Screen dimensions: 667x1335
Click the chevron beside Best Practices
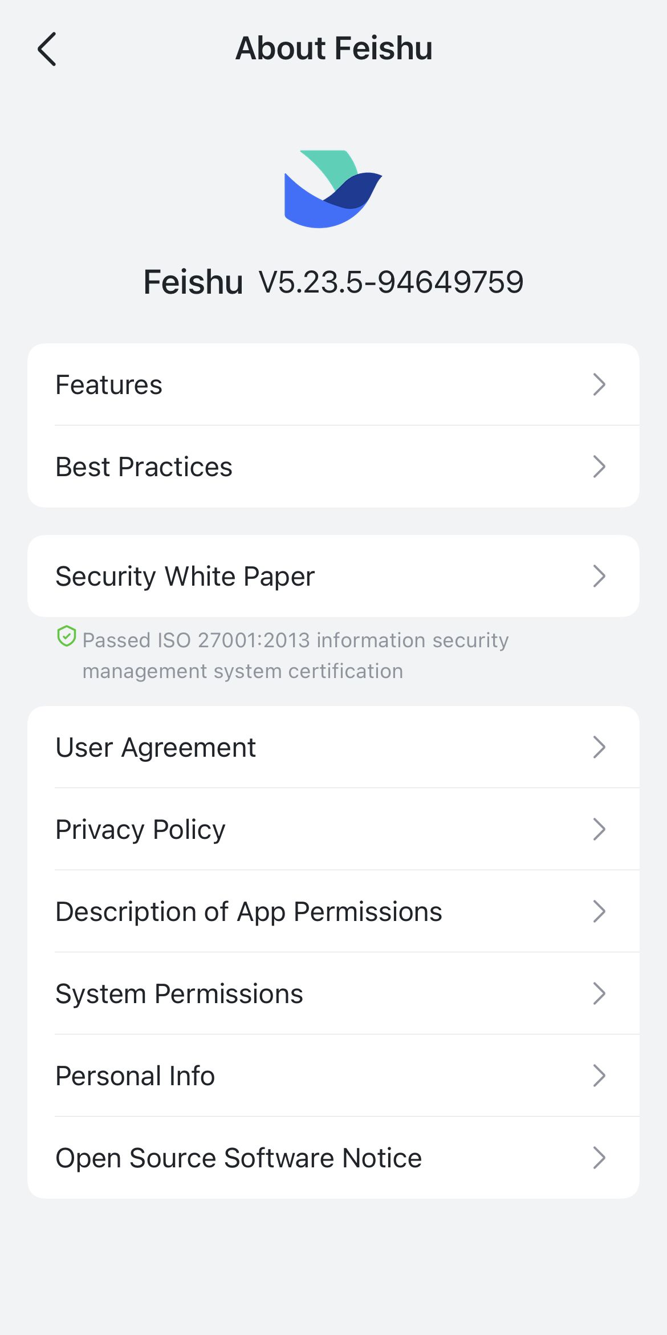click(599, 467)
